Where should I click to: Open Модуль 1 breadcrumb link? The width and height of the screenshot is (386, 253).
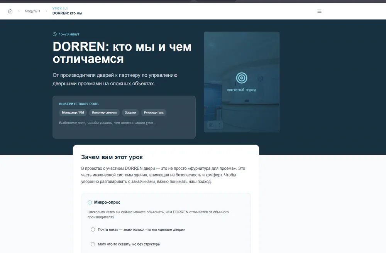[x=32, y=11]
